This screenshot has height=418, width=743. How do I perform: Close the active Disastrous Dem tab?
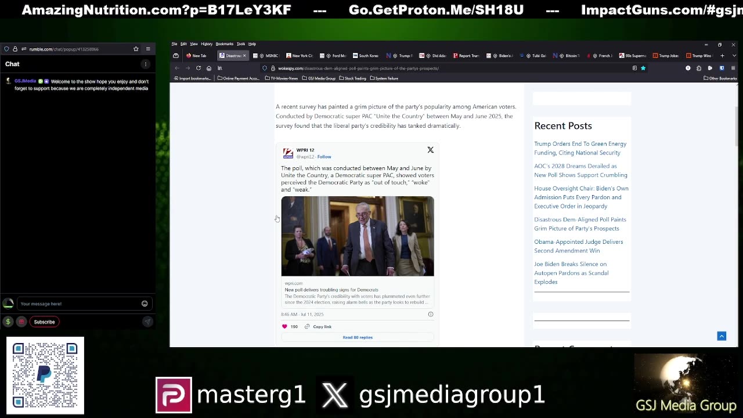(x=244, y=56)
